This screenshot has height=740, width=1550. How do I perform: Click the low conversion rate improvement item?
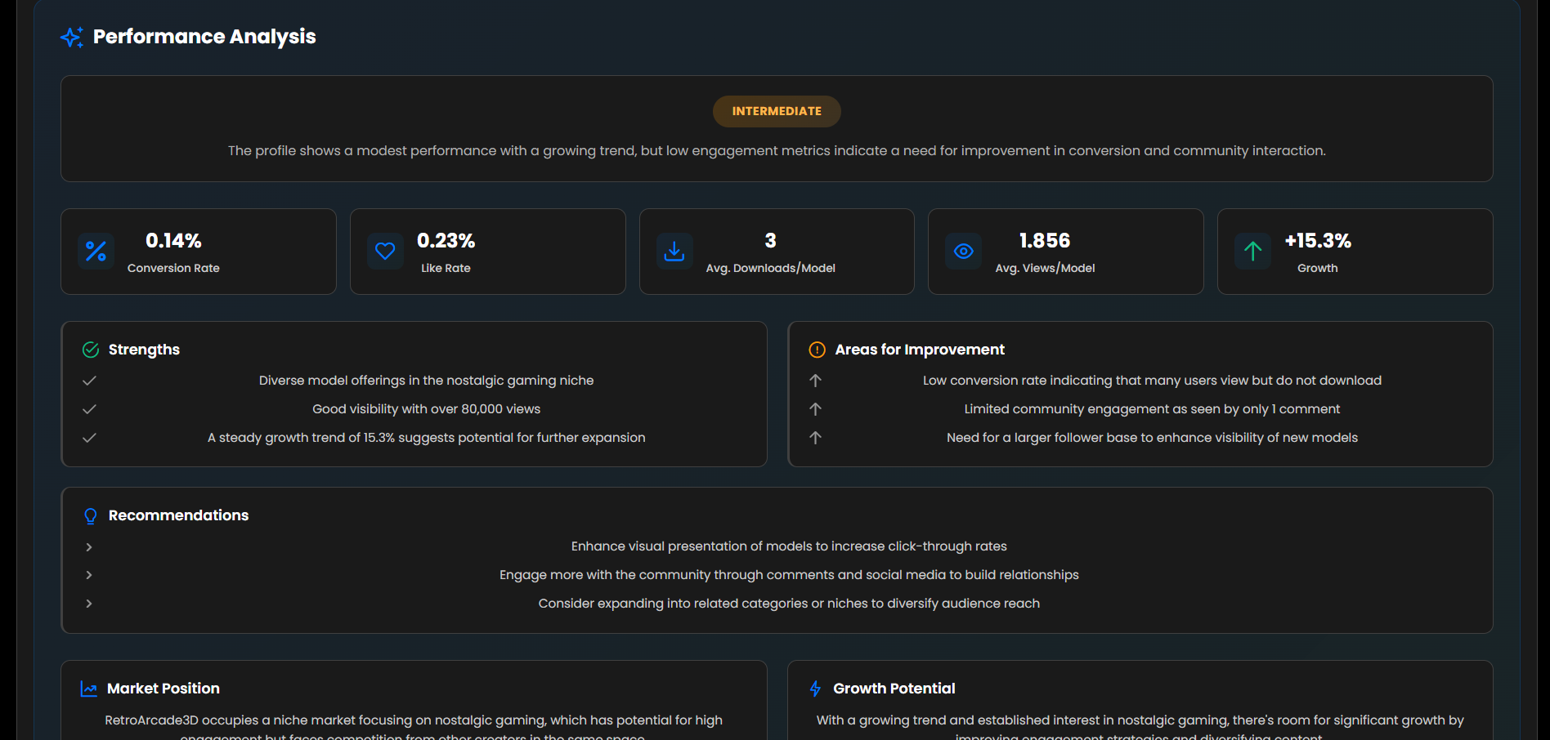(x=1152, y=380)
